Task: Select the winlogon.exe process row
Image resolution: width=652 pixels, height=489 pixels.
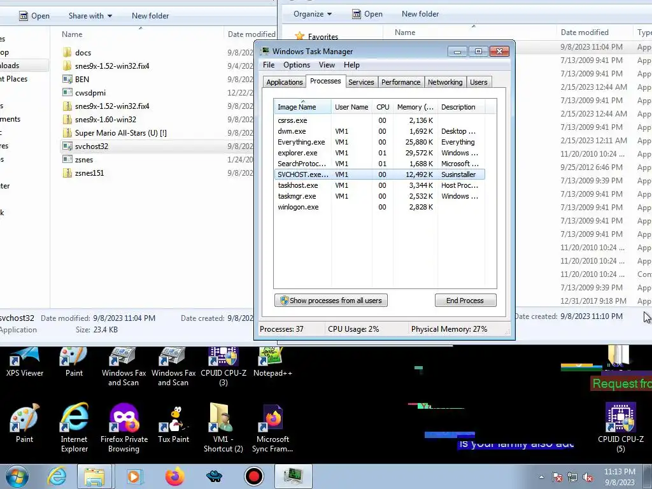Action: (x=379, y=207)
